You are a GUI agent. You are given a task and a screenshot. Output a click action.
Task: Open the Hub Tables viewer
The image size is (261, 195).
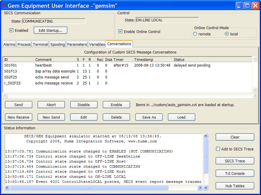tap(235, 186)
